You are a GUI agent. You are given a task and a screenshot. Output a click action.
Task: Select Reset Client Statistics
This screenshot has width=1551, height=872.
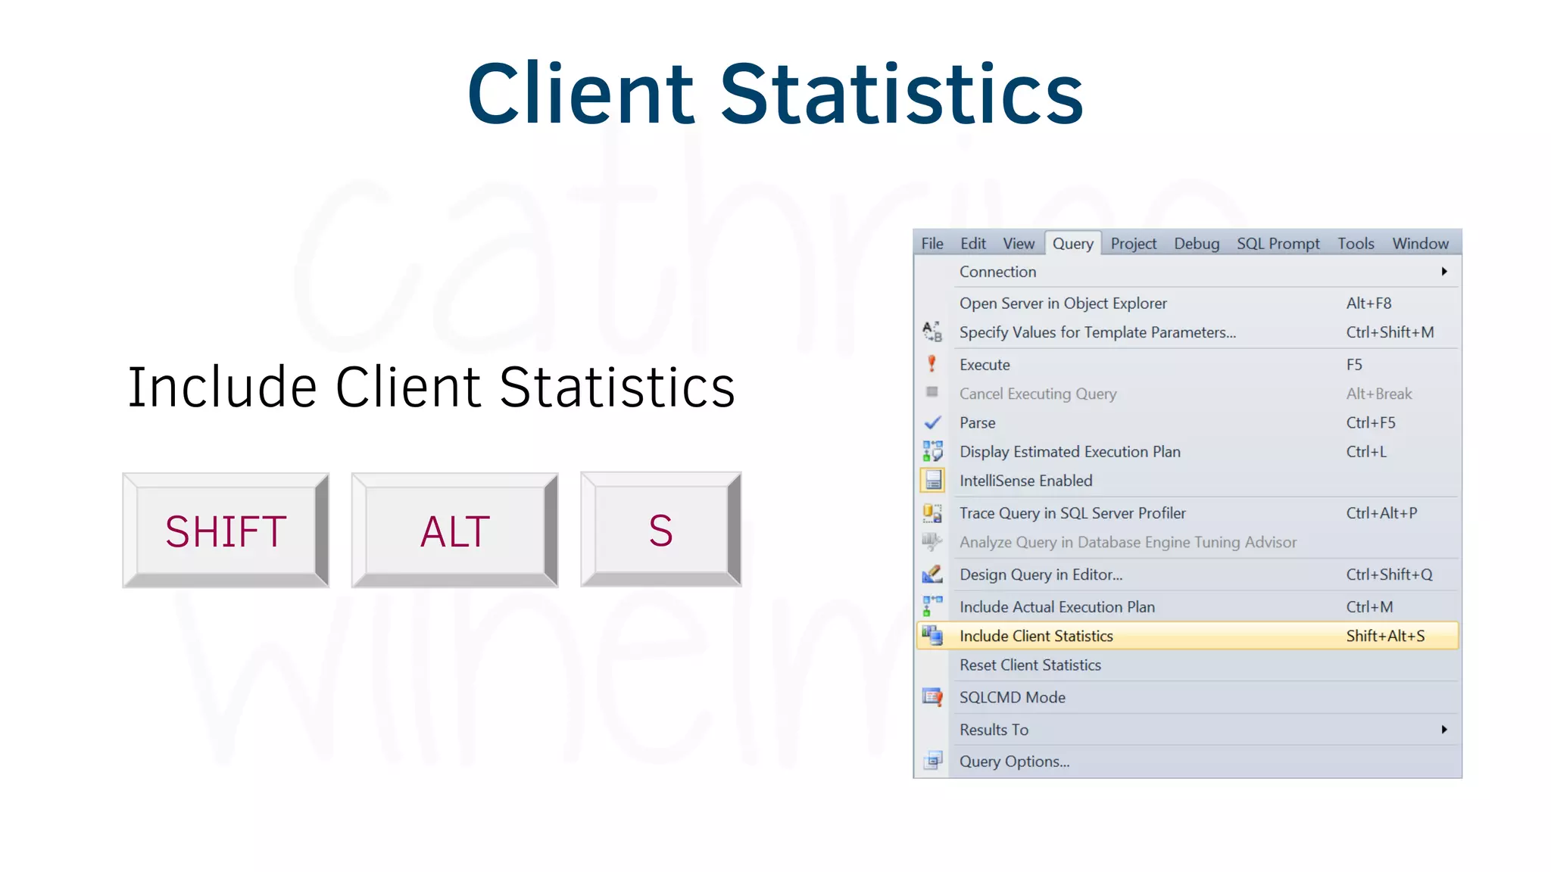1187,665
